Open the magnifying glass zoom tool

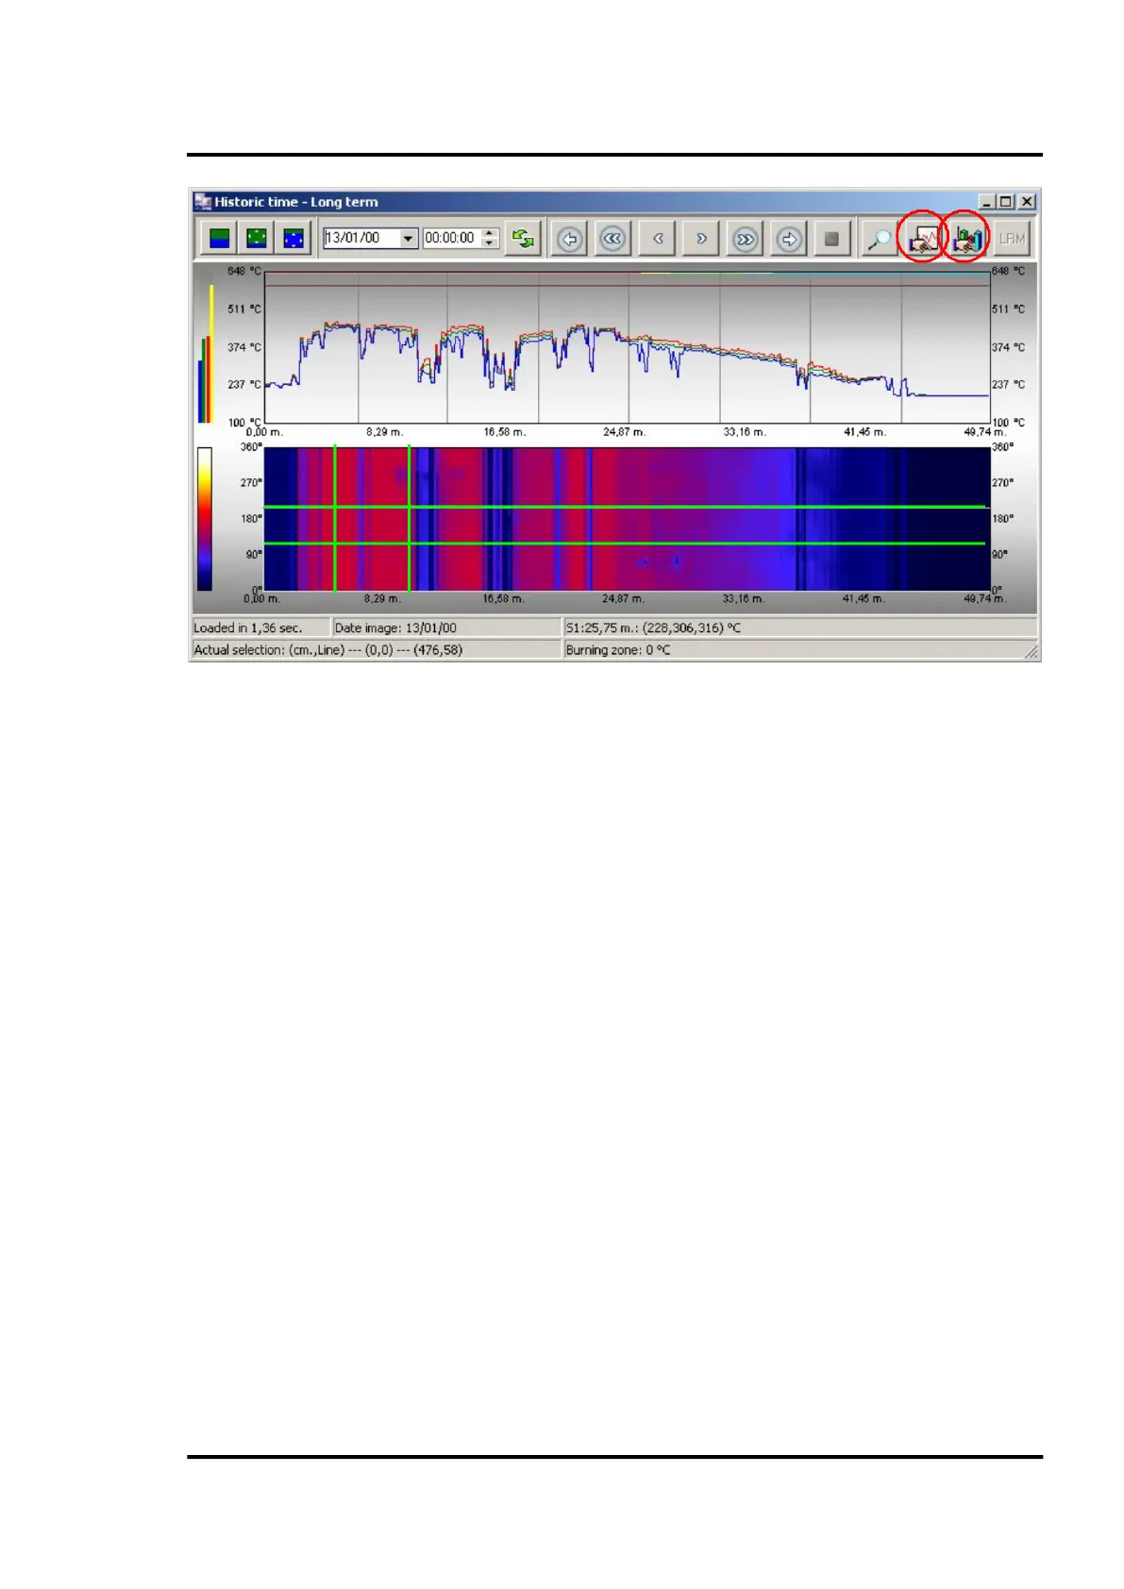click(879, 239)
